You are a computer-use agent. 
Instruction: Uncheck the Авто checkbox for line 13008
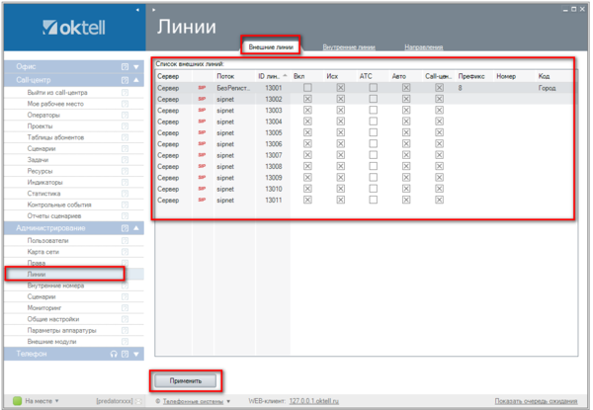[405, 166]
